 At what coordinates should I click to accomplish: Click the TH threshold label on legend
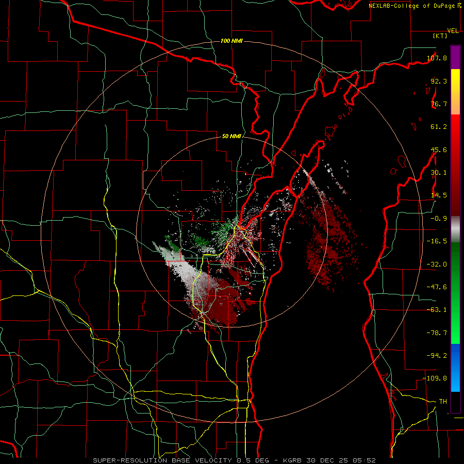pyautogui.click(x=443, y=402)
